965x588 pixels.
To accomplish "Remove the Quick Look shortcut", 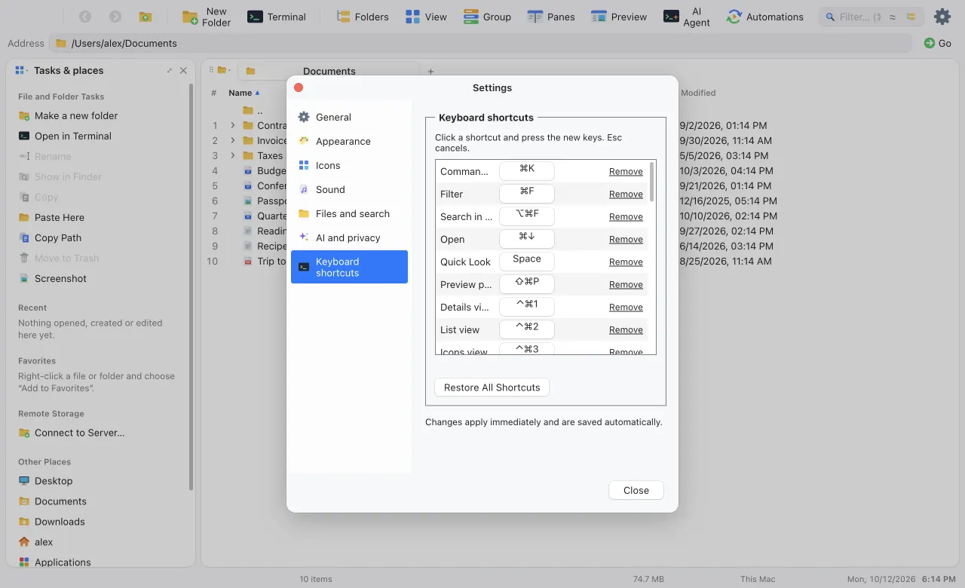I will pos(626,262).
